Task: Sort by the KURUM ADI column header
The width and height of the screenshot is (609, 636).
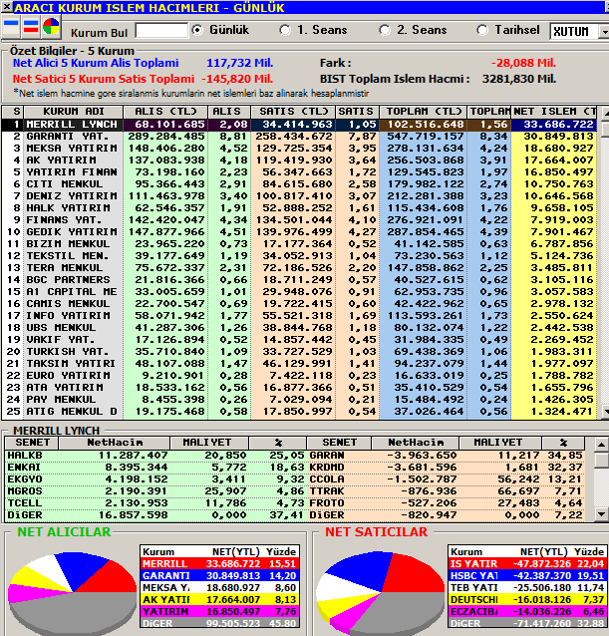Action: pos(74,112)
